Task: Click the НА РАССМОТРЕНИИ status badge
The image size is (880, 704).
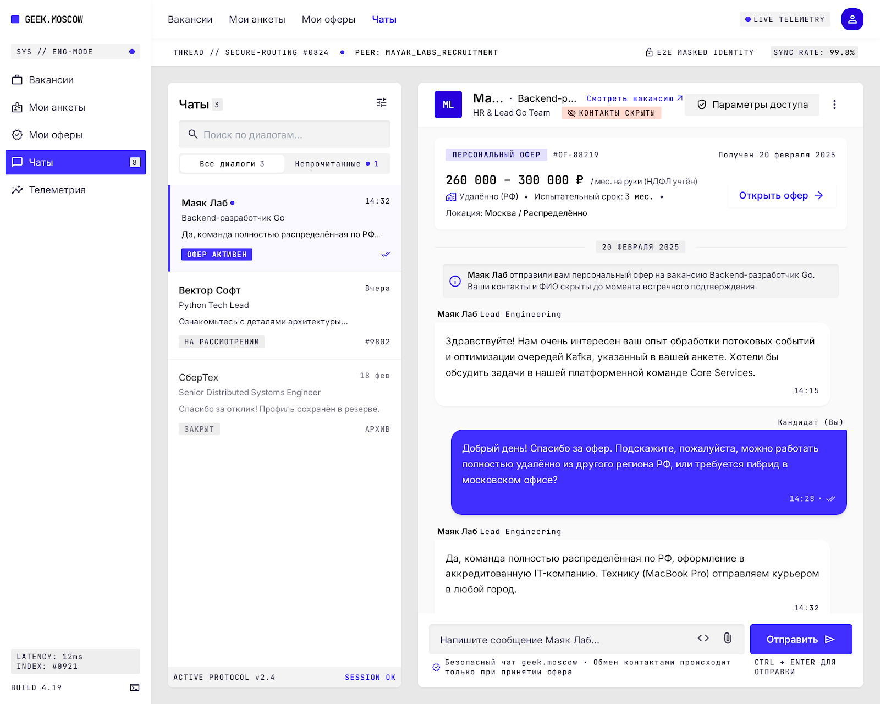Action: (x=222, y=342)
